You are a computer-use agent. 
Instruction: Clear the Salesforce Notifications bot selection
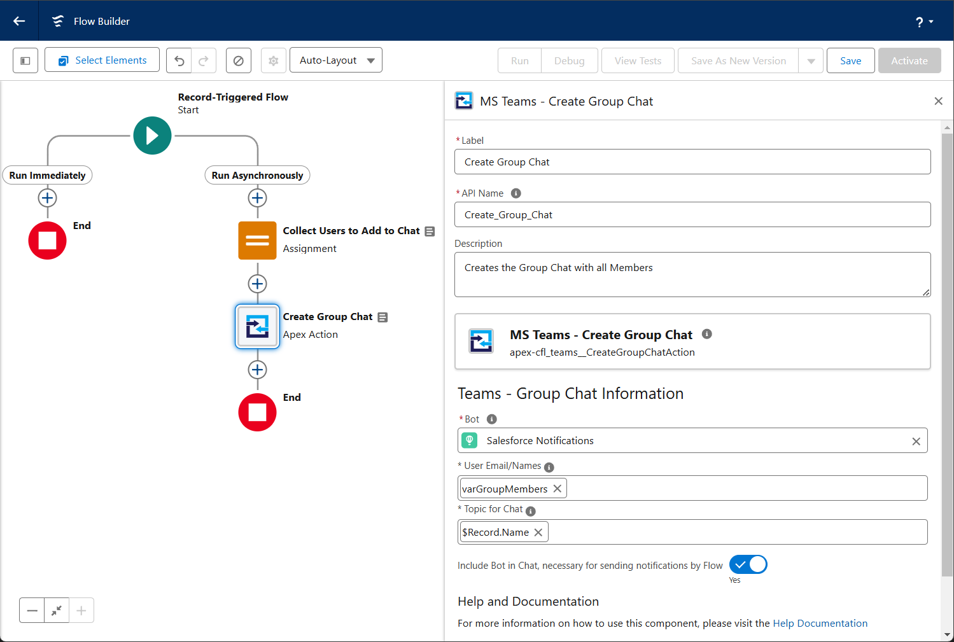tap(916, 441)
